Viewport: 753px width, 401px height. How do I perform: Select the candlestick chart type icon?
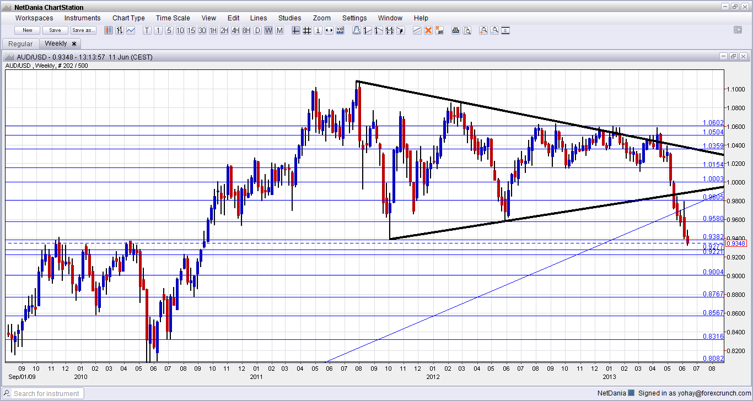click(109, 30)
